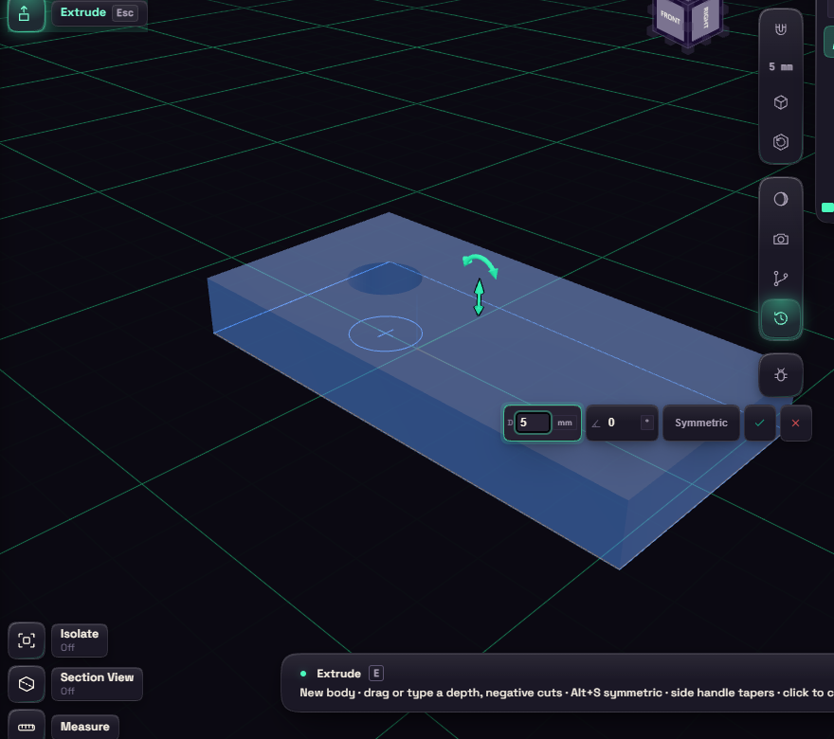The height and width of the screenshot is (739, 834).
Task: Toggle Isolate Off setting
Action: (80, 640)
